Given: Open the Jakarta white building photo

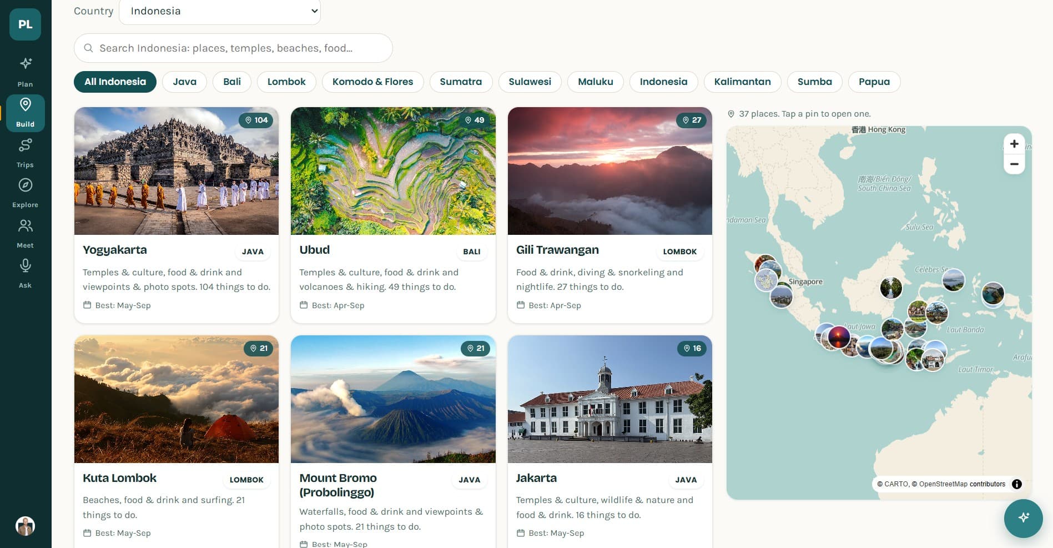Looking at the screenshot, I should click(x=610, y=399).
